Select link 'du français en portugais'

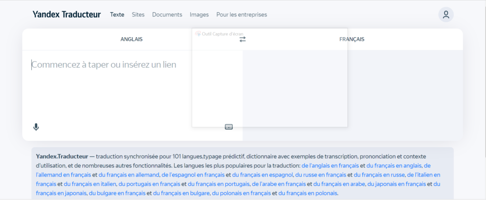218,184
